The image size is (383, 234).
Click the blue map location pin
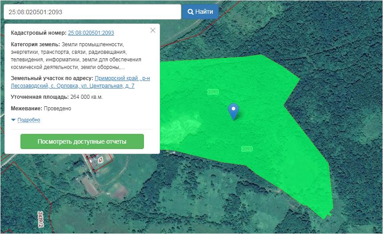[x=233, y=111]
